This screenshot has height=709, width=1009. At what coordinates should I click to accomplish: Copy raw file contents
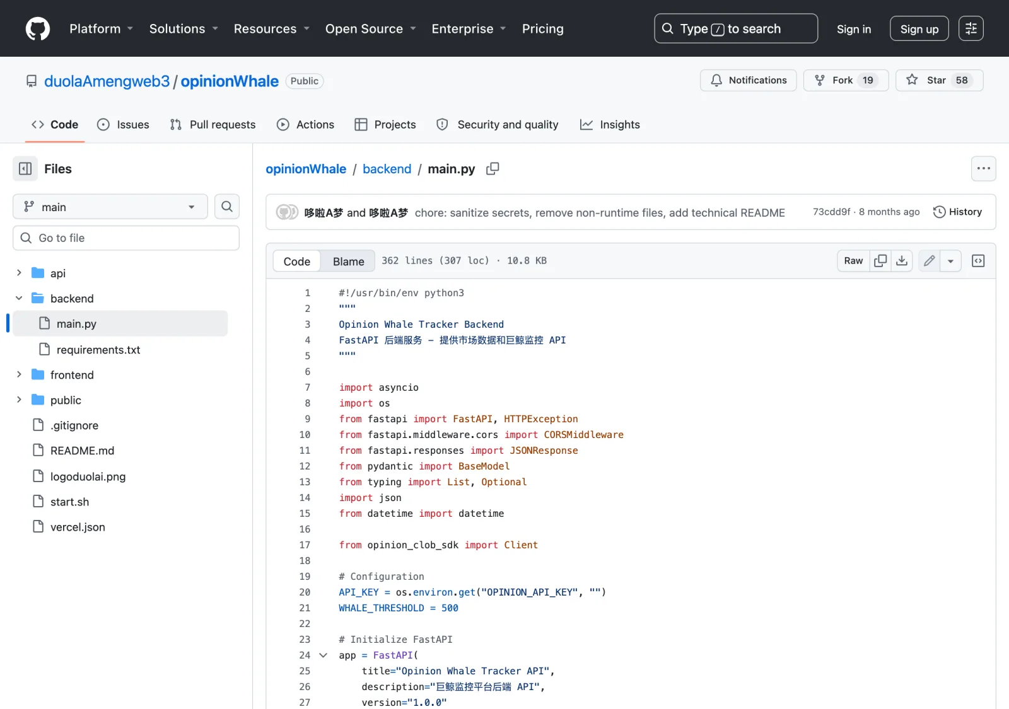pos(880,260)
